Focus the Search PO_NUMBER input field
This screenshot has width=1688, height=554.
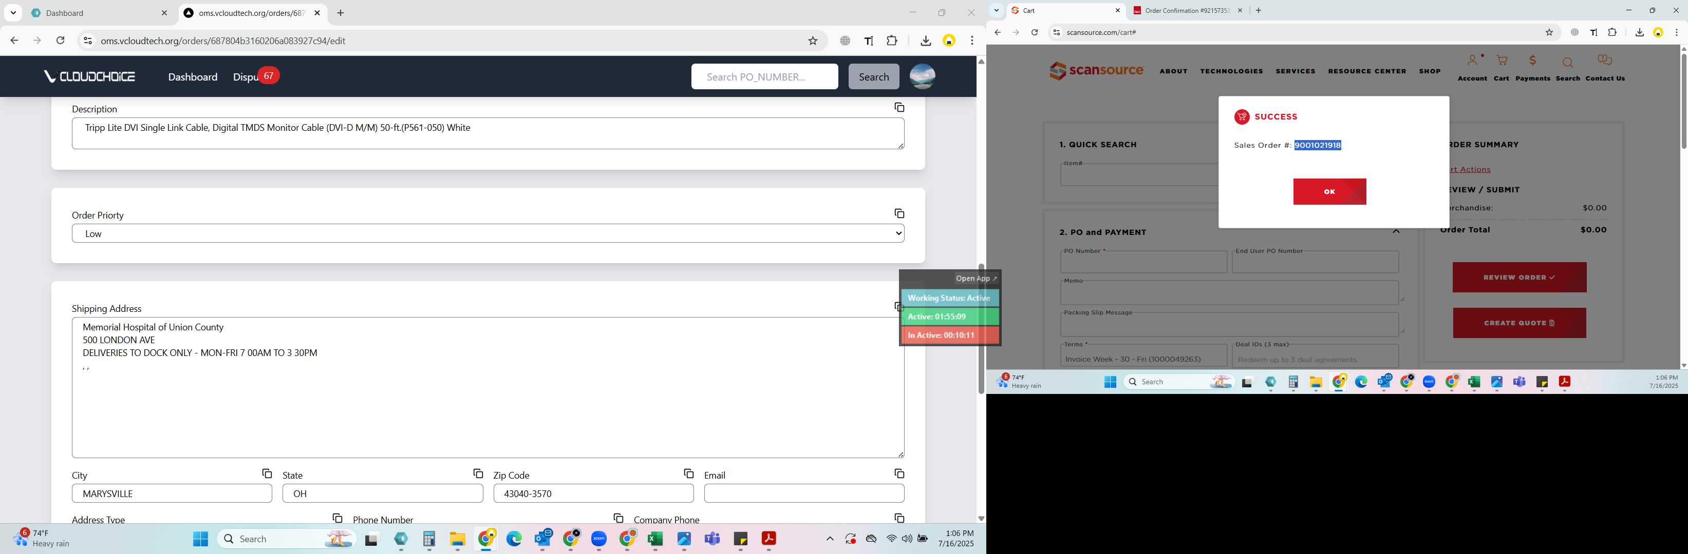click(x=764, y=76)
